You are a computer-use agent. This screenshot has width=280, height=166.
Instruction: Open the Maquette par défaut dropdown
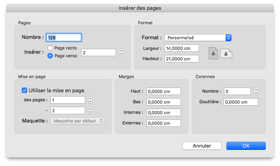coord(77,121)
